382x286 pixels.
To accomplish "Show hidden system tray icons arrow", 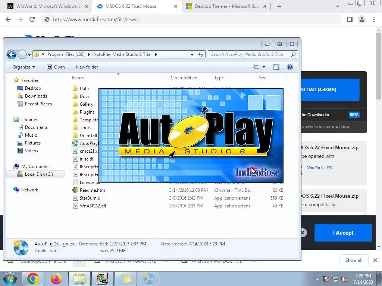I will click(x=317, y=279).
